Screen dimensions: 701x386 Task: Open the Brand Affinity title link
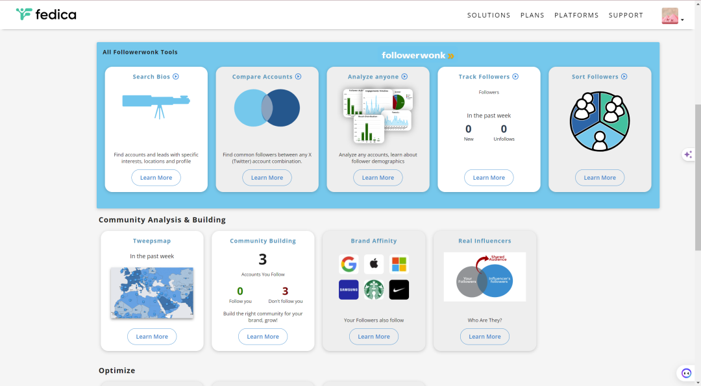tap(374, 241)
